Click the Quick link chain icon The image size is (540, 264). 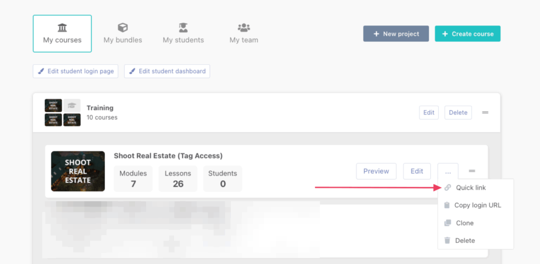click(x=448, y=188)
